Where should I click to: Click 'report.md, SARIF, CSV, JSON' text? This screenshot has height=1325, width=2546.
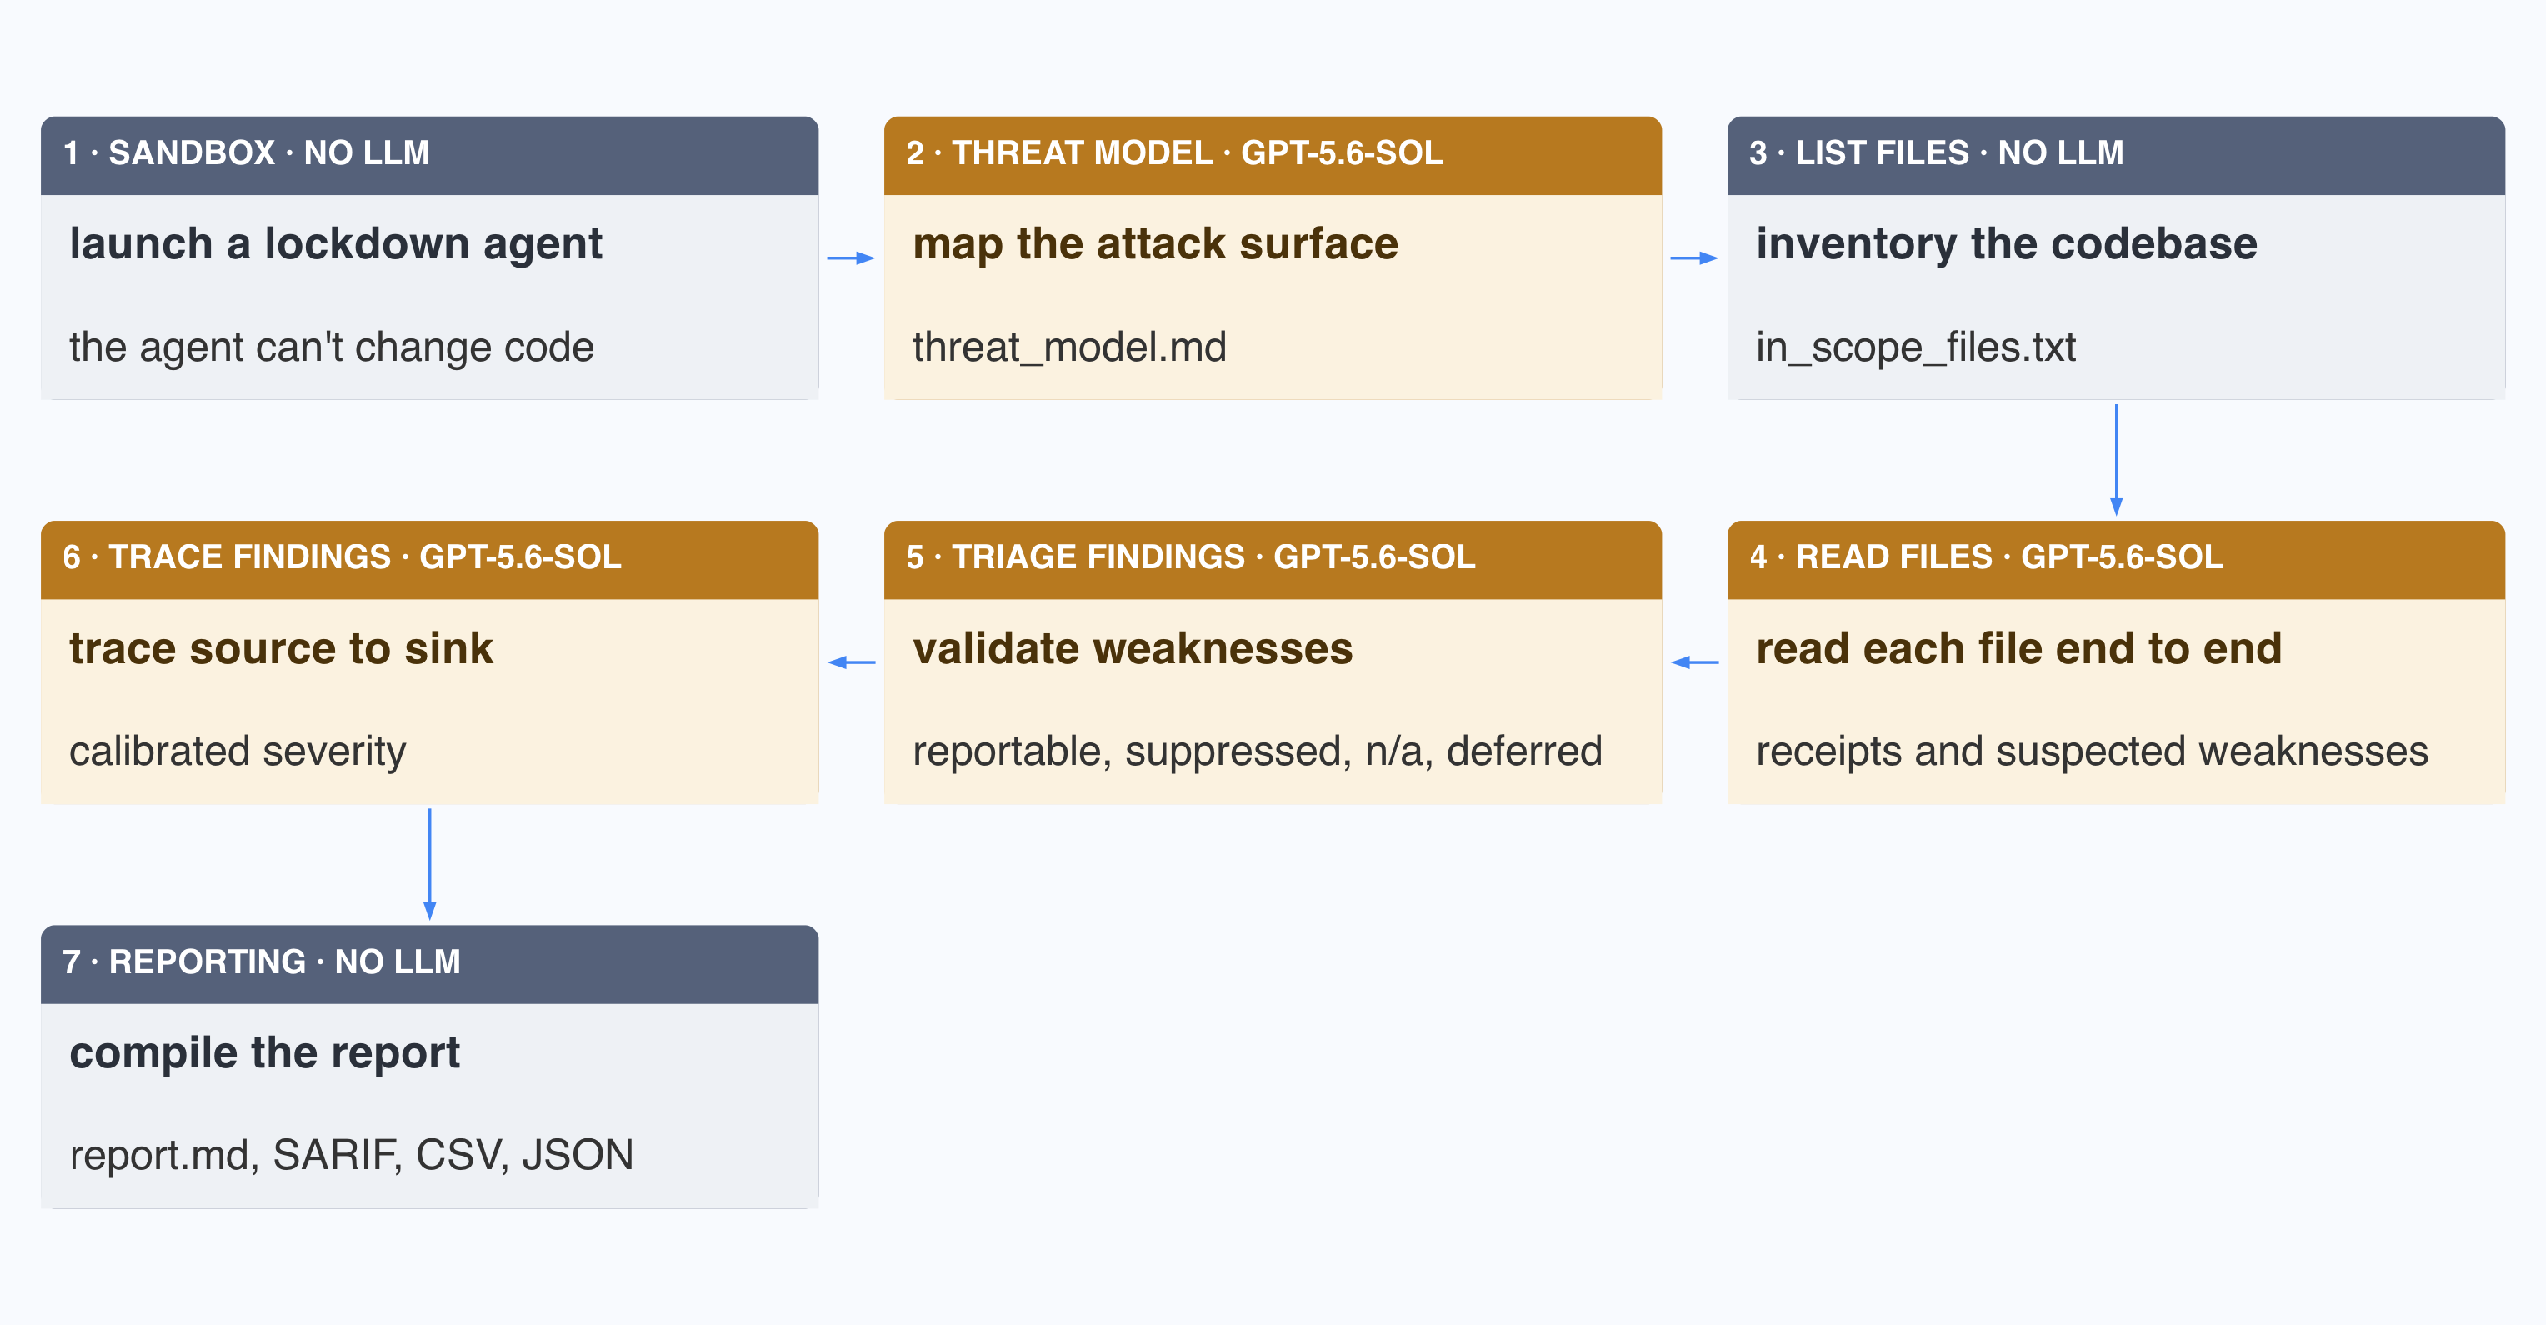(351, 1155)
